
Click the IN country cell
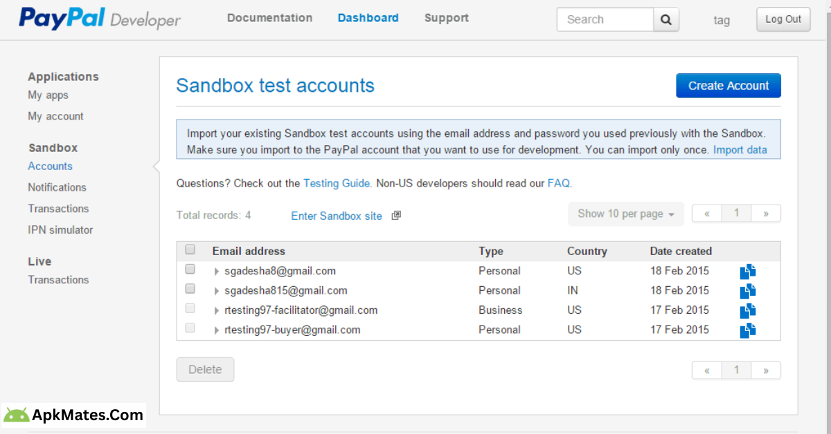[573, 290]
